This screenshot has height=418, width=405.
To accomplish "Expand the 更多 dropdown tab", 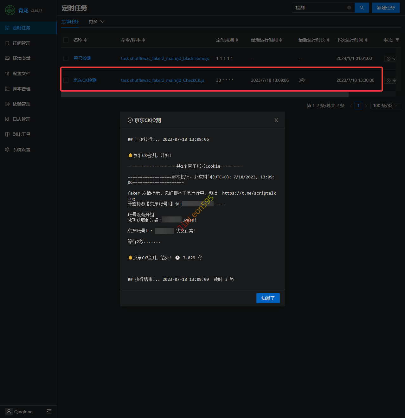I will click(96, 22).
